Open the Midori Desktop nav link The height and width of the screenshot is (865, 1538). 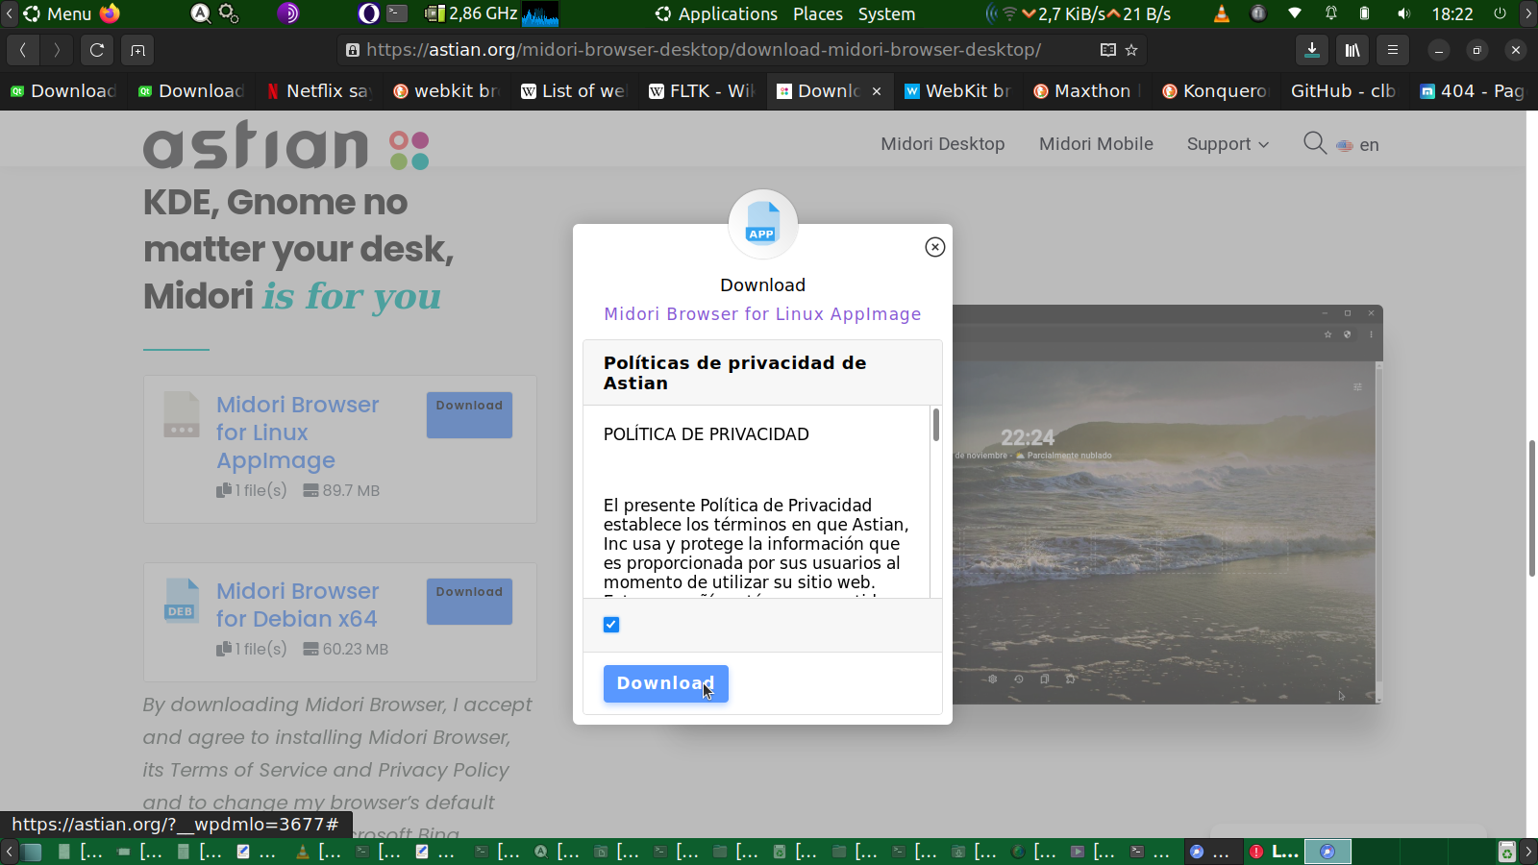click(x=942, y=144)
